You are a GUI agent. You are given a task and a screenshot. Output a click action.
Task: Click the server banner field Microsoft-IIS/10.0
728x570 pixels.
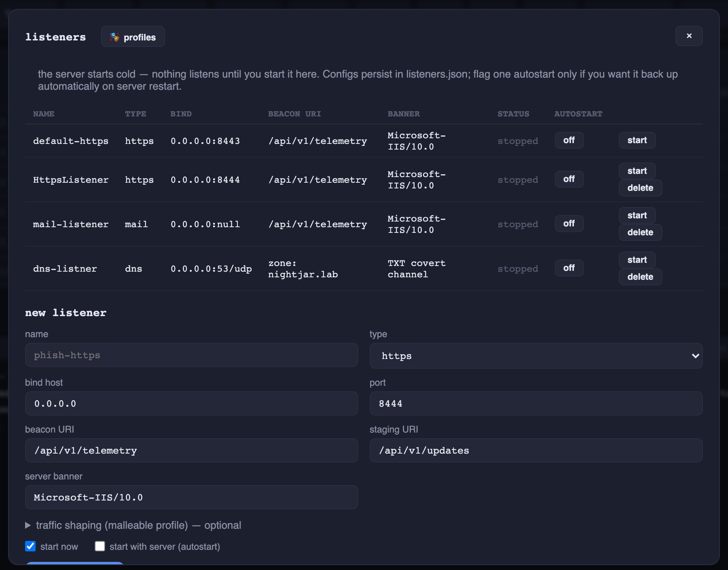click(x=191, y=497)
